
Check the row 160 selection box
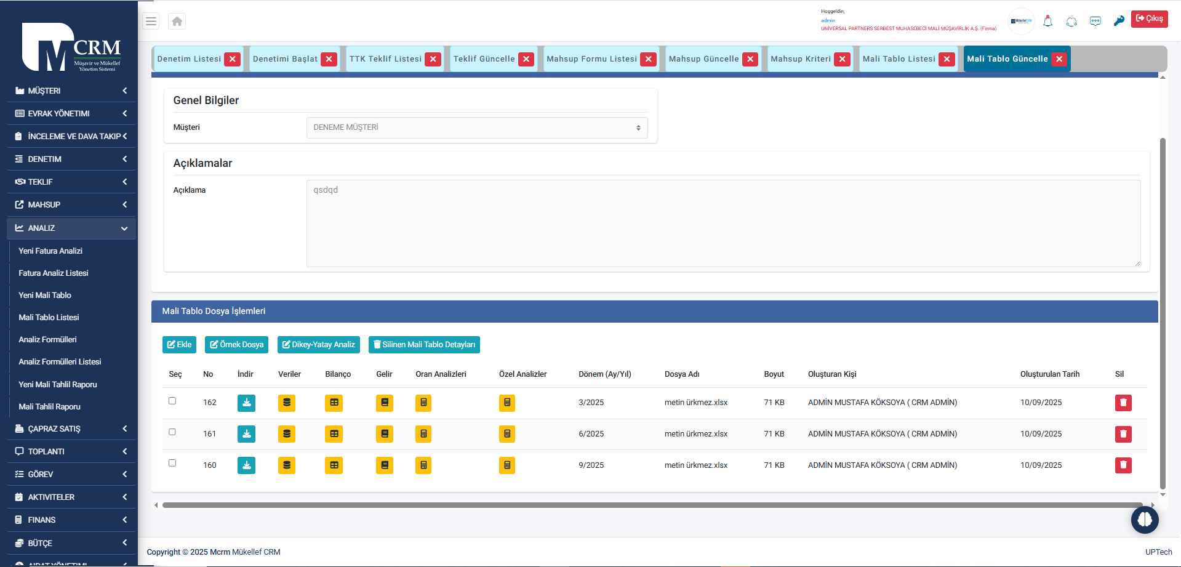coord(172,463)
